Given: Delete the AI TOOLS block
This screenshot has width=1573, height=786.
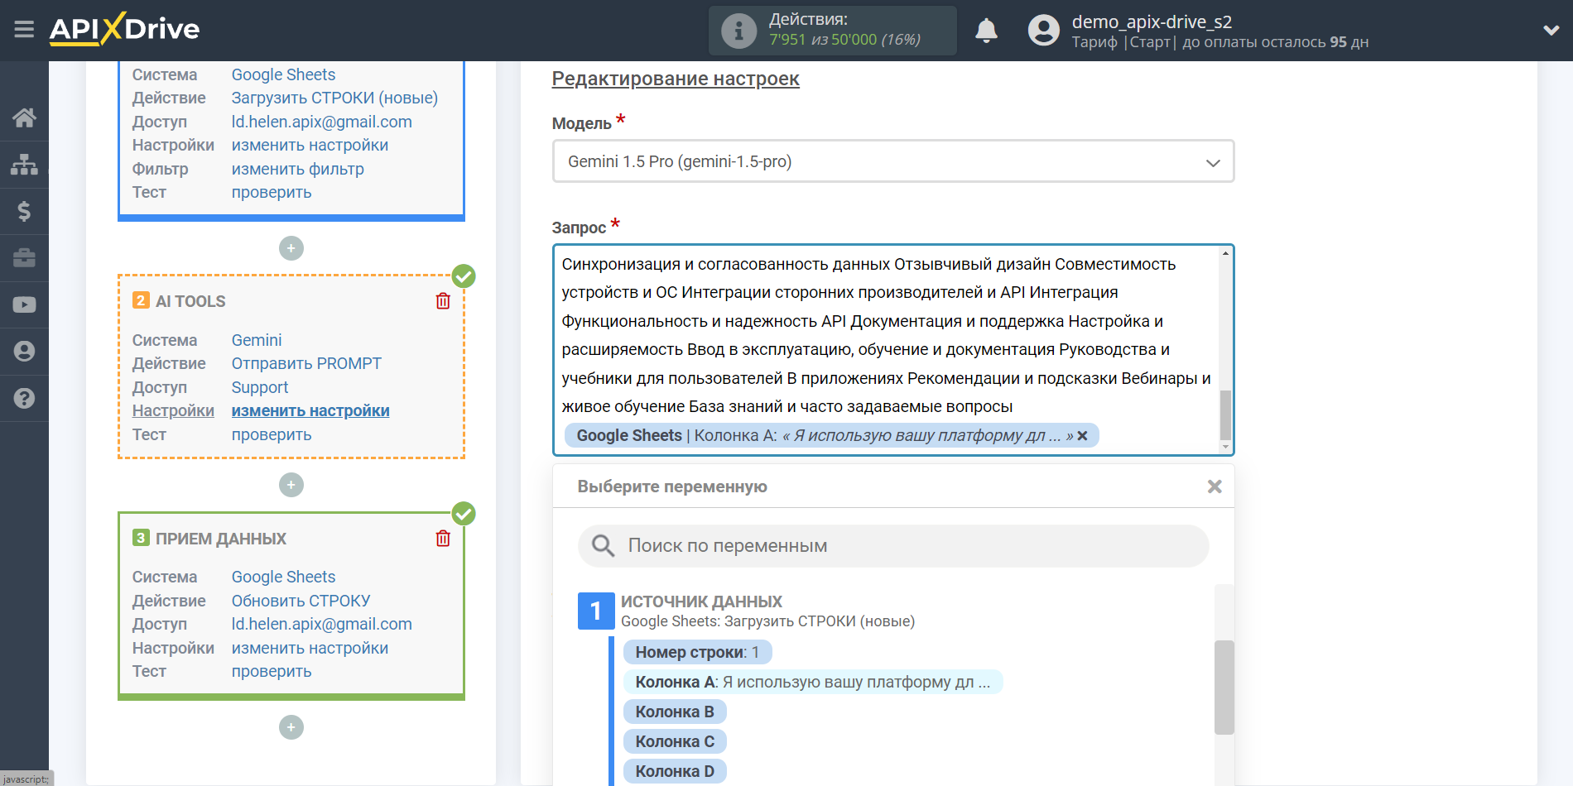Looking at the screenshot, I should [443, 301].
